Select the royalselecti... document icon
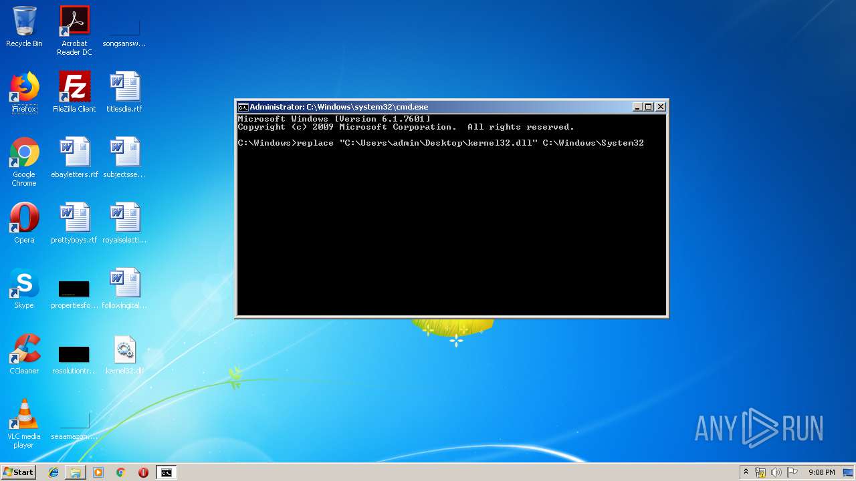 pos(124,223)
